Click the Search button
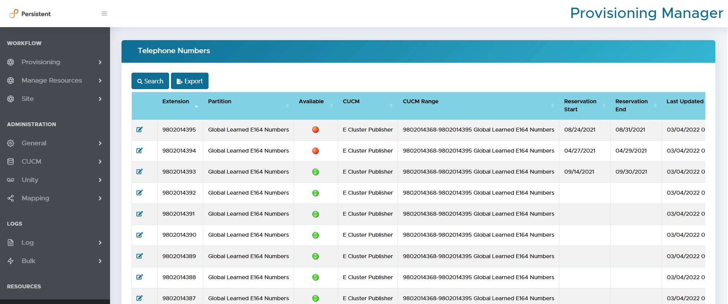This screenshot has width=728, height=304. (x=150, y=81)
